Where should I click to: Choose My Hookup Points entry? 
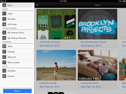point(16,33)
